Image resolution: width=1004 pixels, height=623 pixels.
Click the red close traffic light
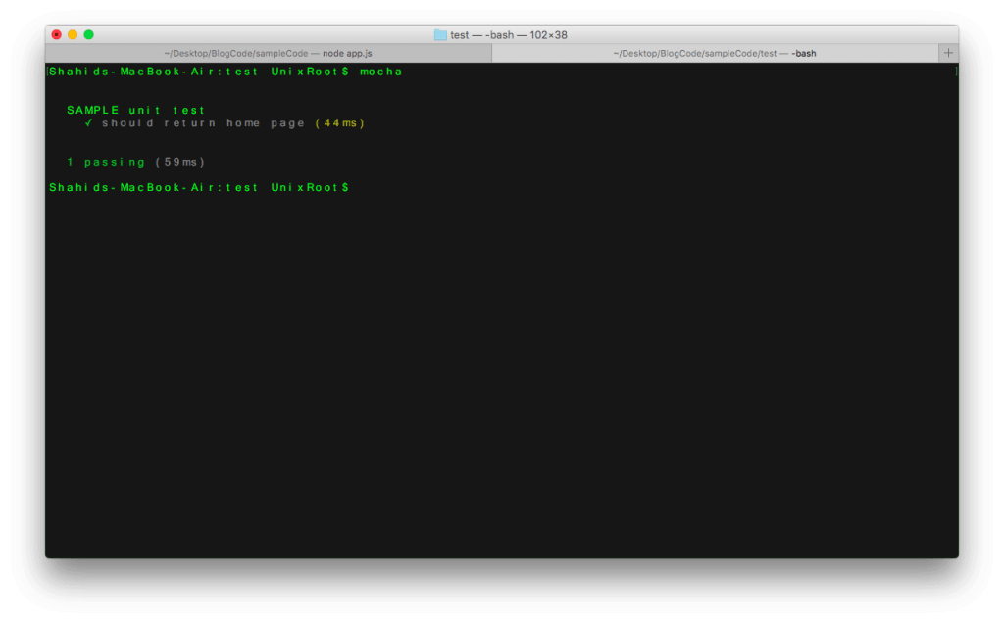tap(57, 33)
